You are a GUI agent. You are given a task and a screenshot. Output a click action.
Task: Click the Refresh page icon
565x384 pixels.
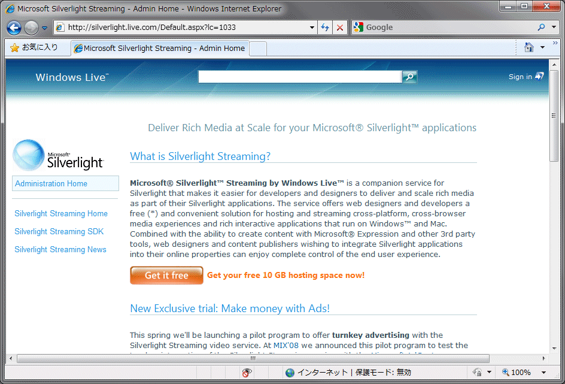pos(325,28)
